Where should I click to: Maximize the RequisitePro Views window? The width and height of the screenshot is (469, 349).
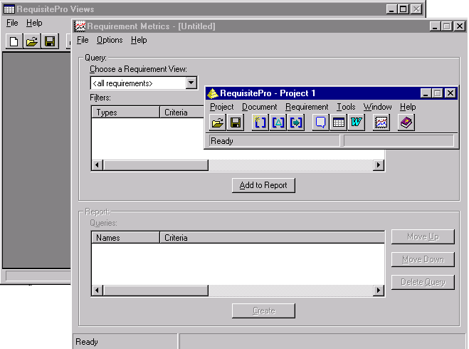point(404,9)
